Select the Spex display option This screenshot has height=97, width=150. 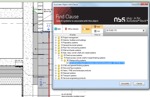[86, 29]
